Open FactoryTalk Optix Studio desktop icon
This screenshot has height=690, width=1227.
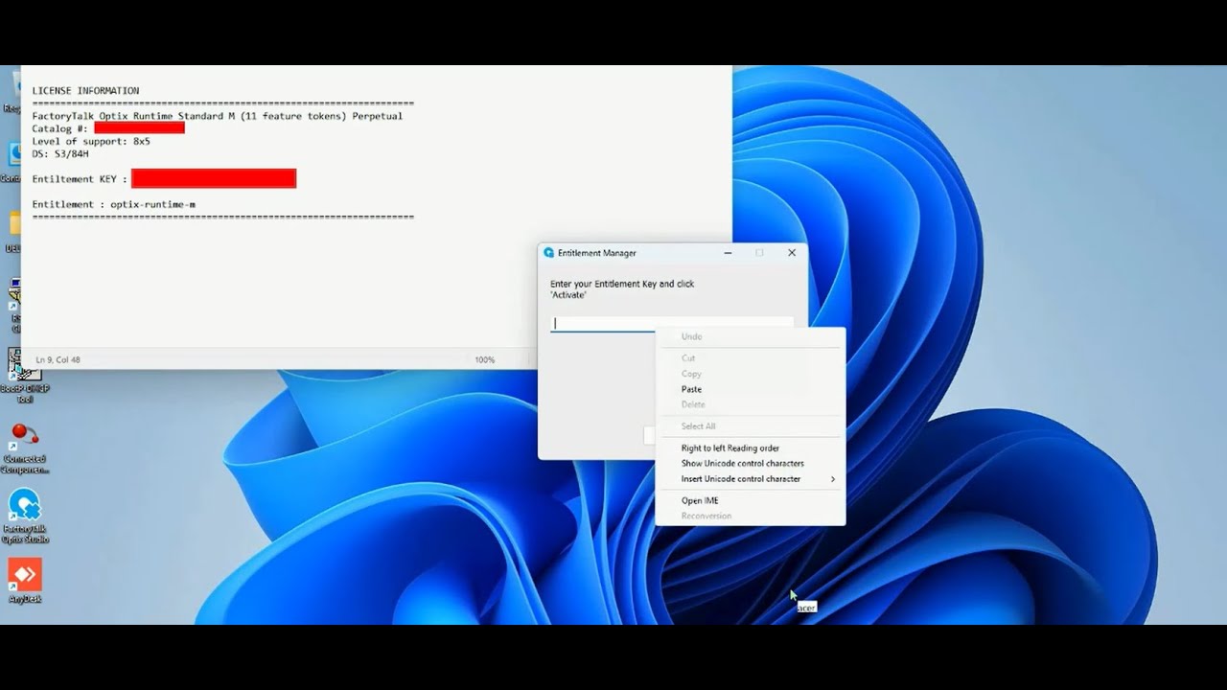25,516
